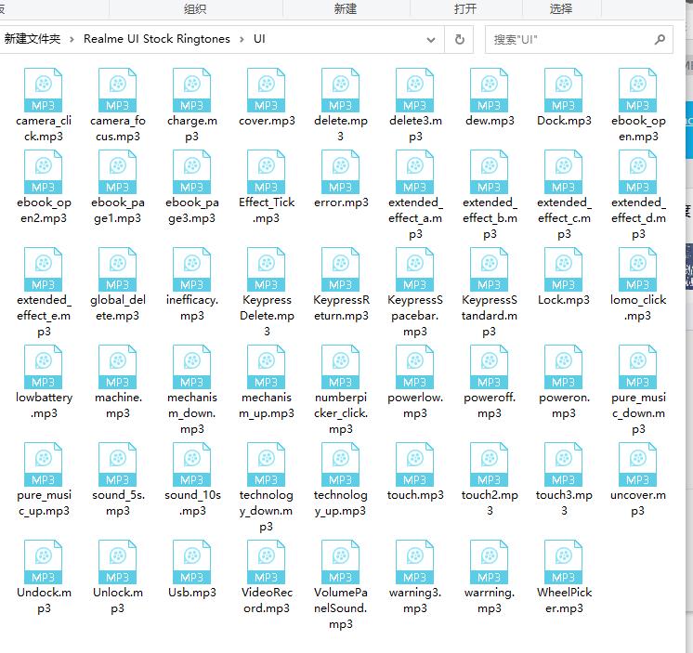Select Unlock.mp3 file icon
Screen dimensions: 693x653
pyautogui.click(x=118, y=562)
